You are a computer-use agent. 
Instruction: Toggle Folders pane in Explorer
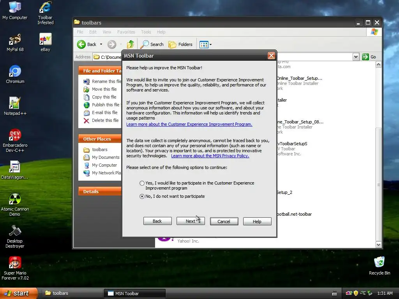click(180, 44)
